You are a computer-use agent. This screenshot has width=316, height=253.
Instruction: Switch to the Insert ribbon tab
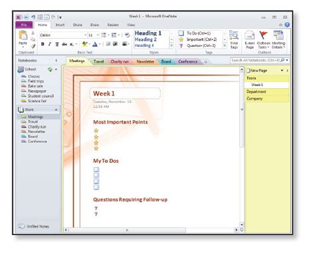[60, 25]
